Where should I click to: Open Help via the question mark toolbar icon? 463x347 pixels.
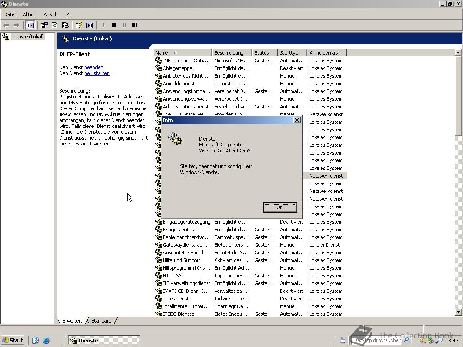(x=79, y=25)
